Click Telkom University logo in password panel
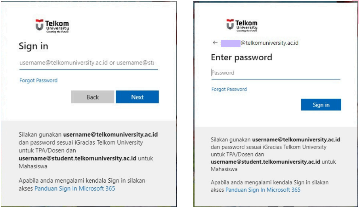 click(x=242, y=25)
